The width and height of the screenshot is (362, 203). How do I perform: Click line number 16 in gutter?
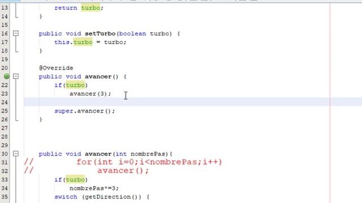5,34
